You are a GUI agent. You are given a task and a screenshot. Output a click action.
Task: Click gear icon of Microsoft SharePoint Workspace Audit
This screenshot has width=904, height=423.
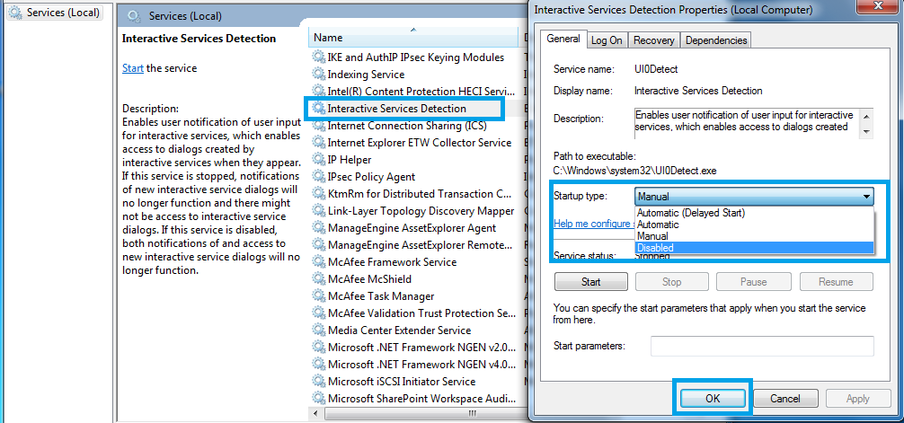point(318,398)
